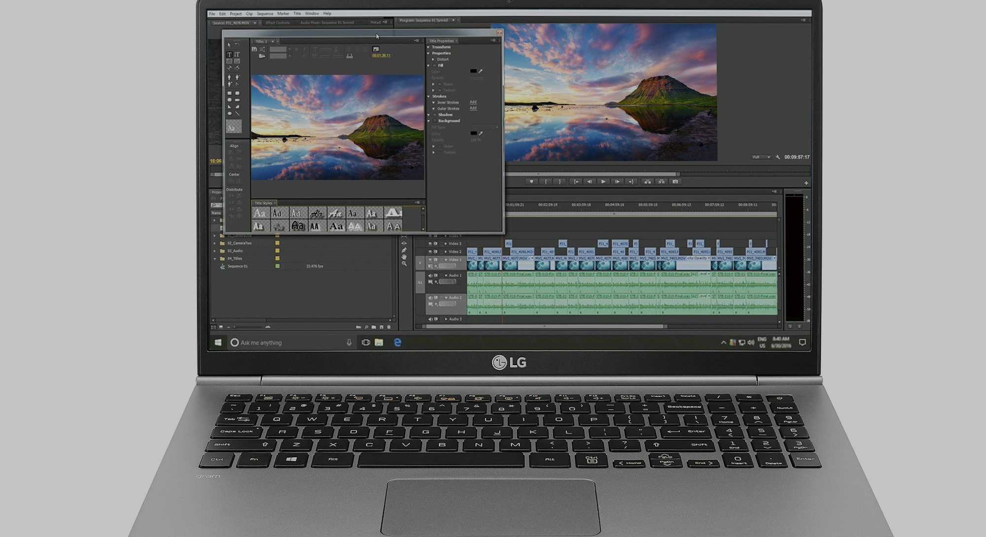
Task: Select the horizontal Type tool in titler
Action: (x=229, y=55)
